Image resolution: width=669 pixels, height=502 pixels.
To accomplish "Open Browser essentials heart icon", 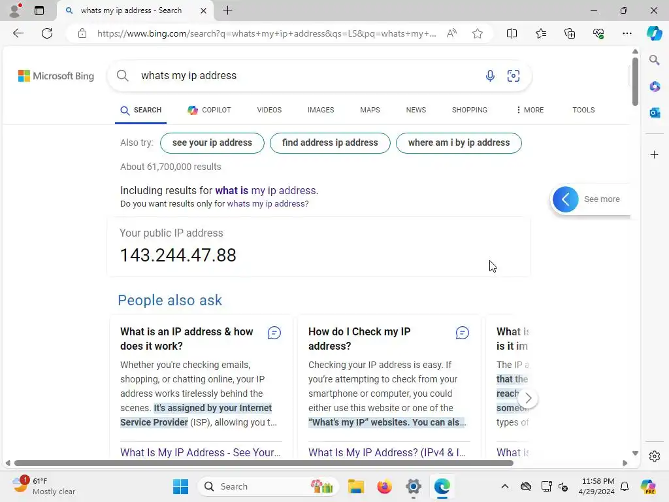I will [598, 33].
